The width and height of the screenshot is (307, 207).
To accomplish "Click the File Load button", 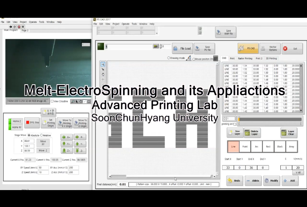I will click(x=182, y=48).
